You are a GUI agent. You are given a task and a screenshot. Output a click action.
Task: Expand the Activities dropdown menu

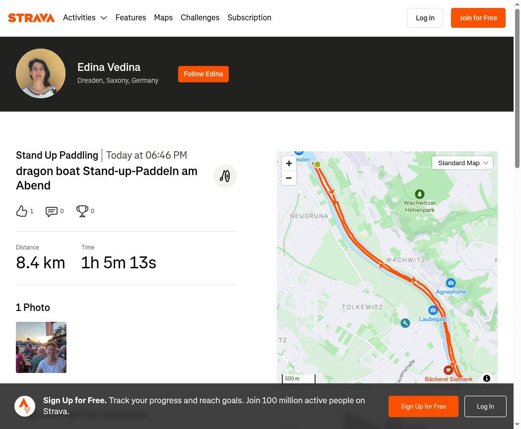[85, 17]
